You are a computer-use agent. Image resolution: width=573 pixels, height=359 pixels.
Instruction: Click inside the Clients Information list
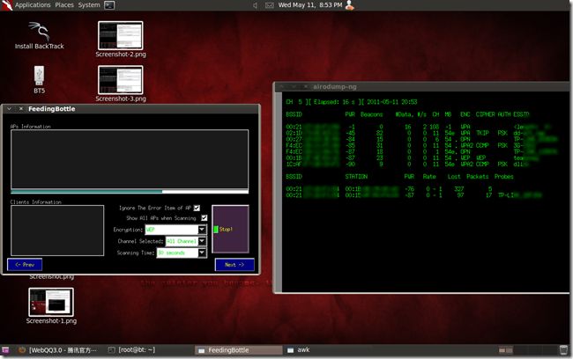click(57, 231)
